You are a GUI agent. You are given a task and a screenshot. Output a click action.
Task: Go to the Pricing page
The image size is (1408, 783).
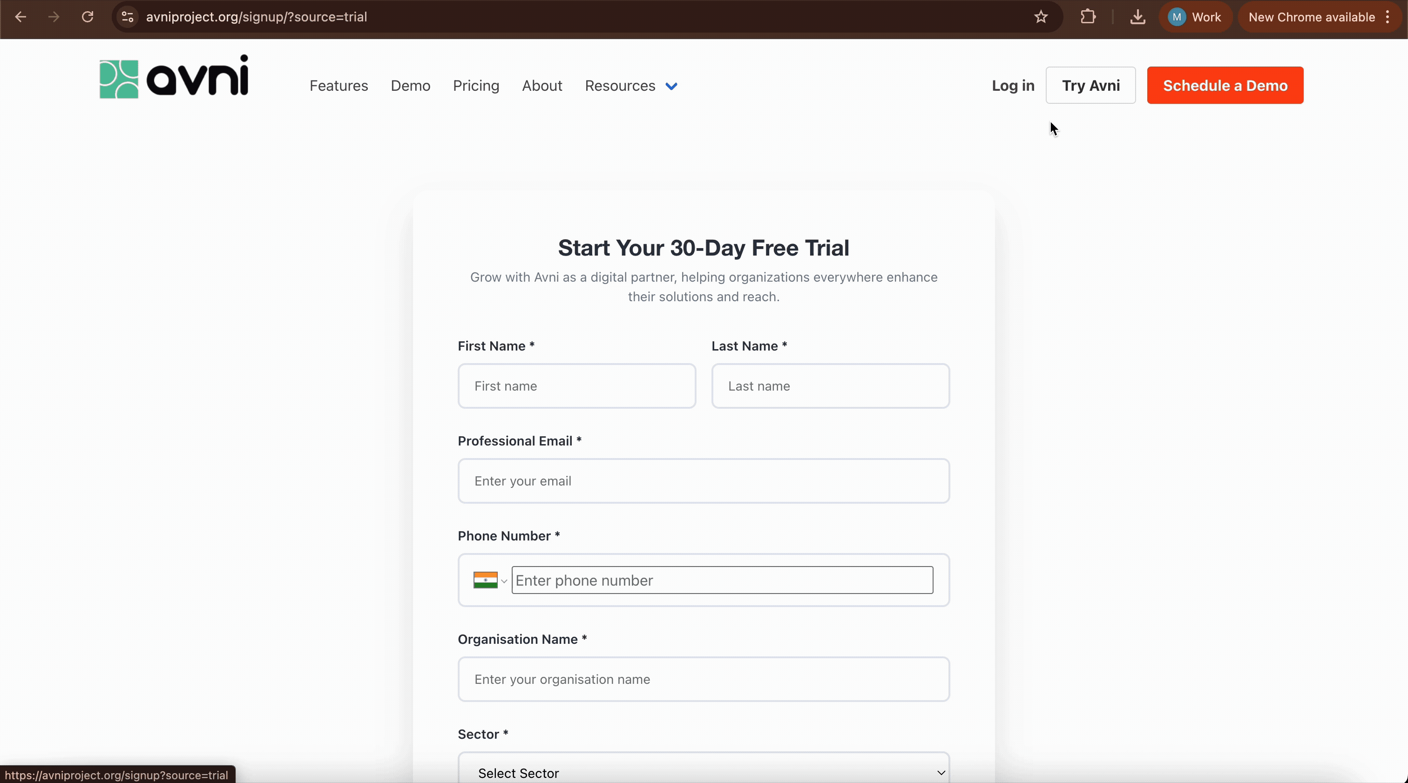[475, 86]
